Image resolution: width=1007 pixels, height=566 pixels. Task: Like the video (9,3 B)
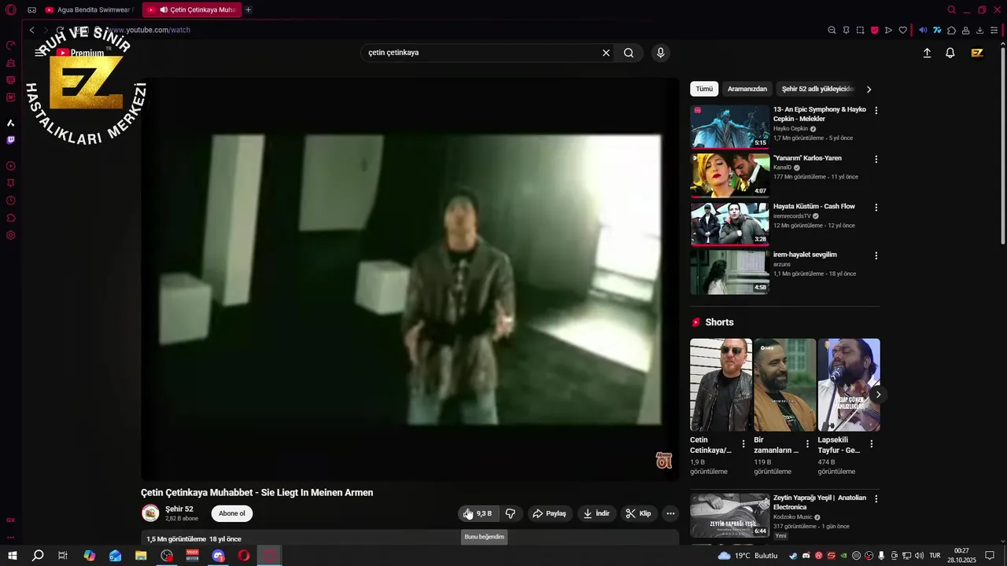(478, 513)
